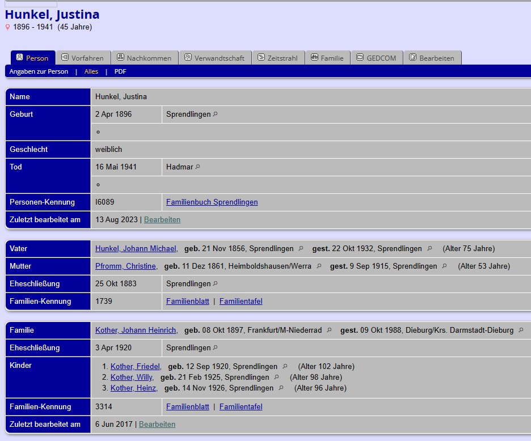
Task: Click the Zeitstrahl tab icon
Action: point(261,57)
